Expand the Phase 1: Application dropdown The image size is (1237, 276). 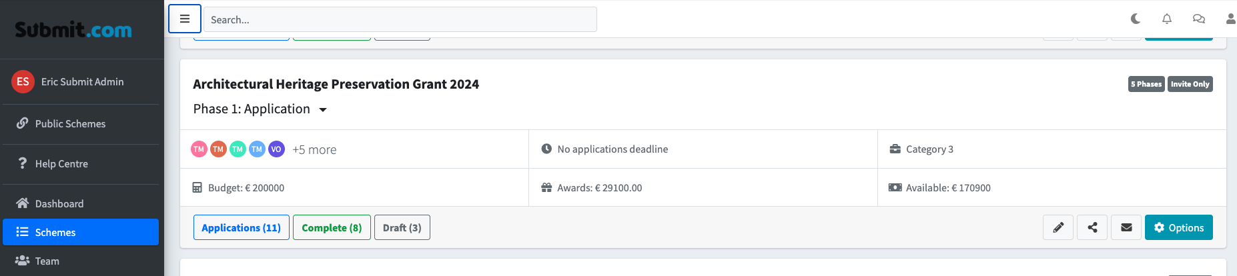point(260,109)
